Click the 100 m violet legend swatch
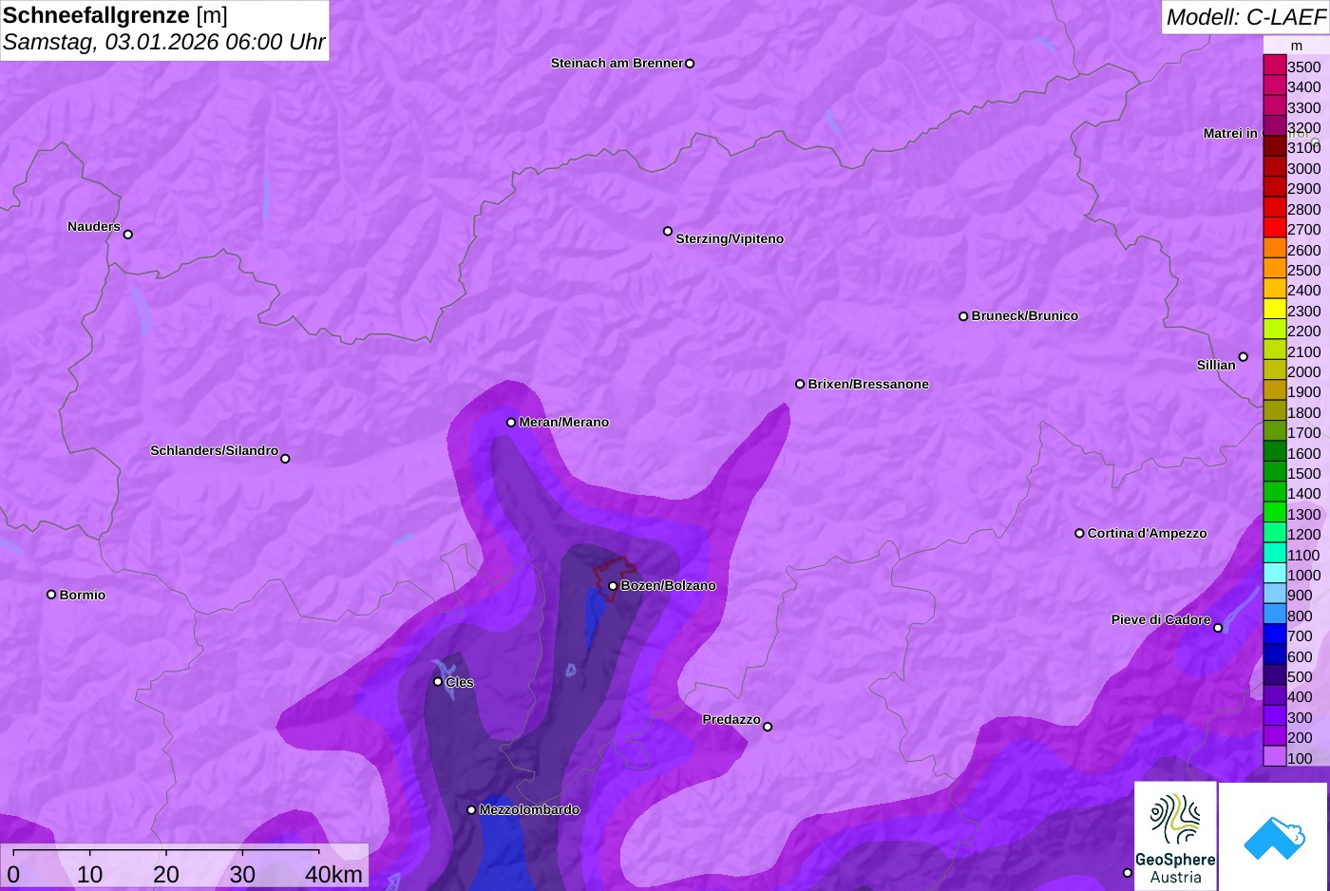Viewport: 1330px width, 891px height. 1275,756
